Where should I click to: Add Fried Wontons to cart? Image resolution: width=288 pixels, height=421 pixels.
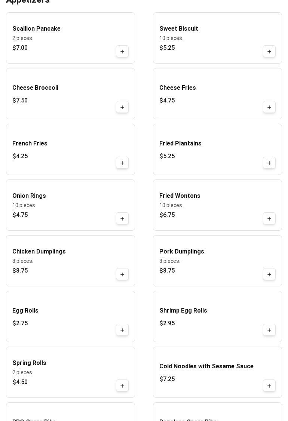[x=269, y=219]
